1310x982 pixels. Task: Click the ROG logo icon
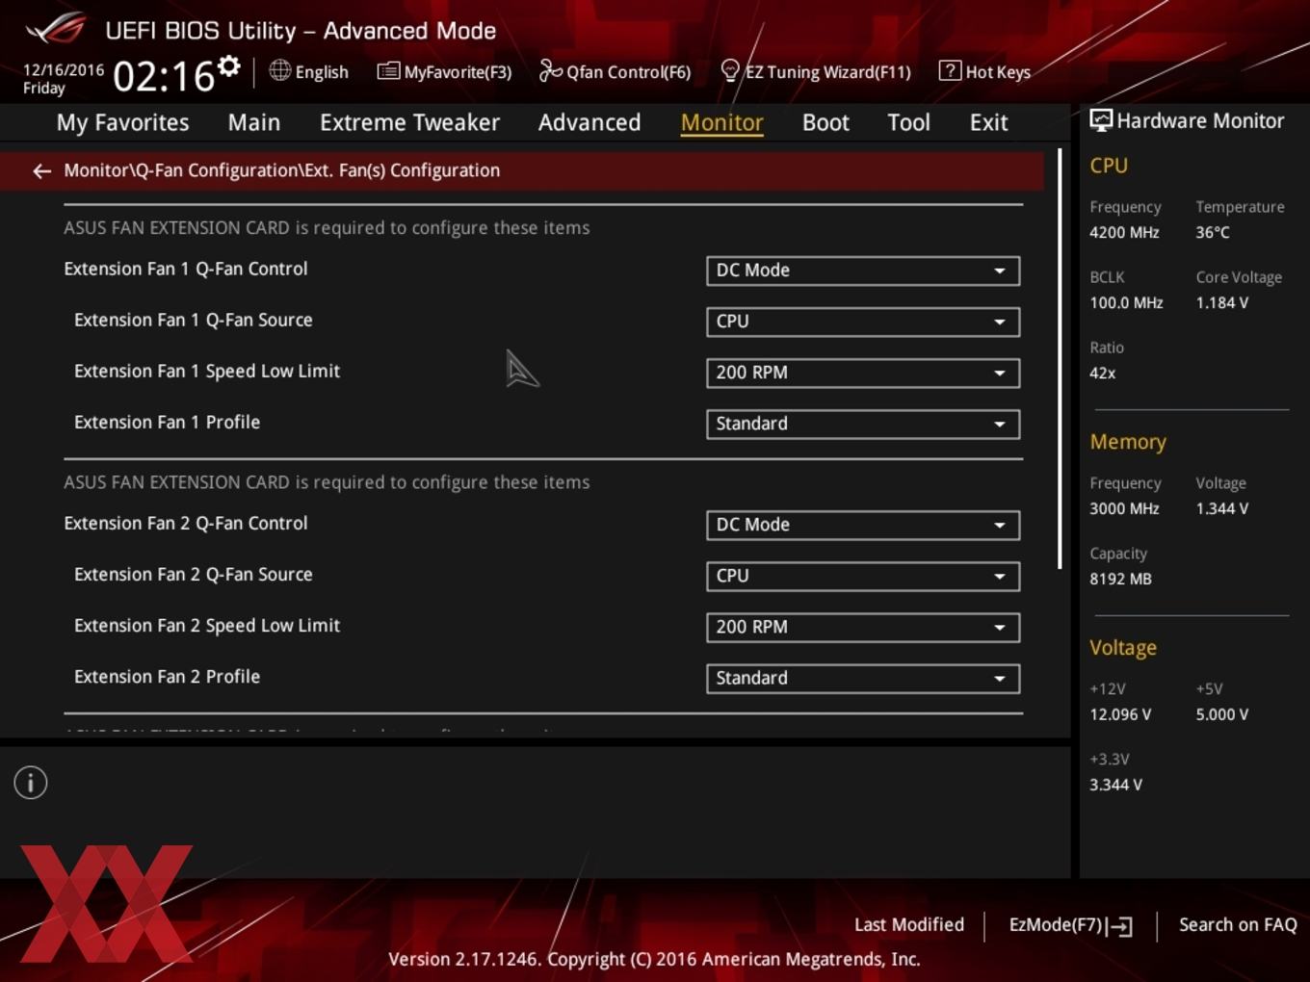coord(56,28)
